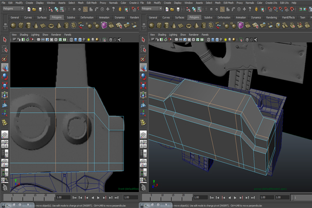Activate the Move tool in left toolbox
This screenshot has height=208, width=312.
[x=5, y=68]
